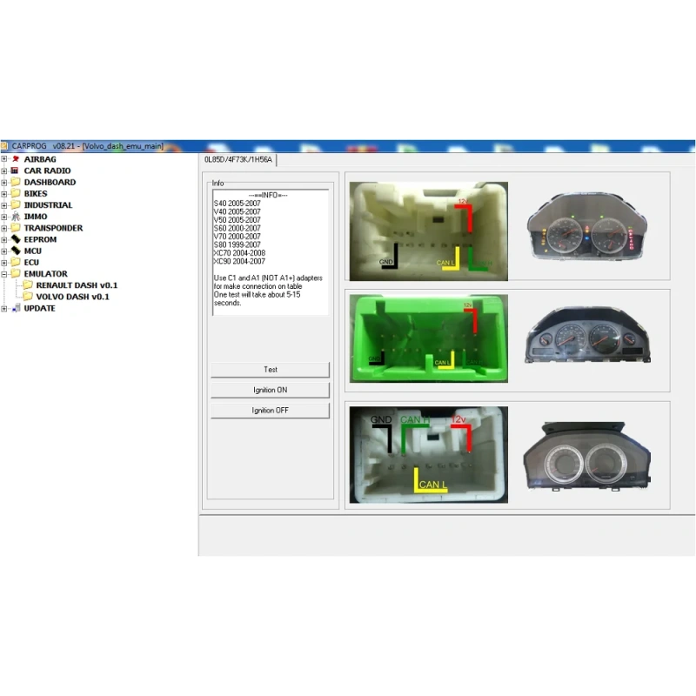
Task: Click the 'V70 2000-2007' info line
Action: [237, 237]
